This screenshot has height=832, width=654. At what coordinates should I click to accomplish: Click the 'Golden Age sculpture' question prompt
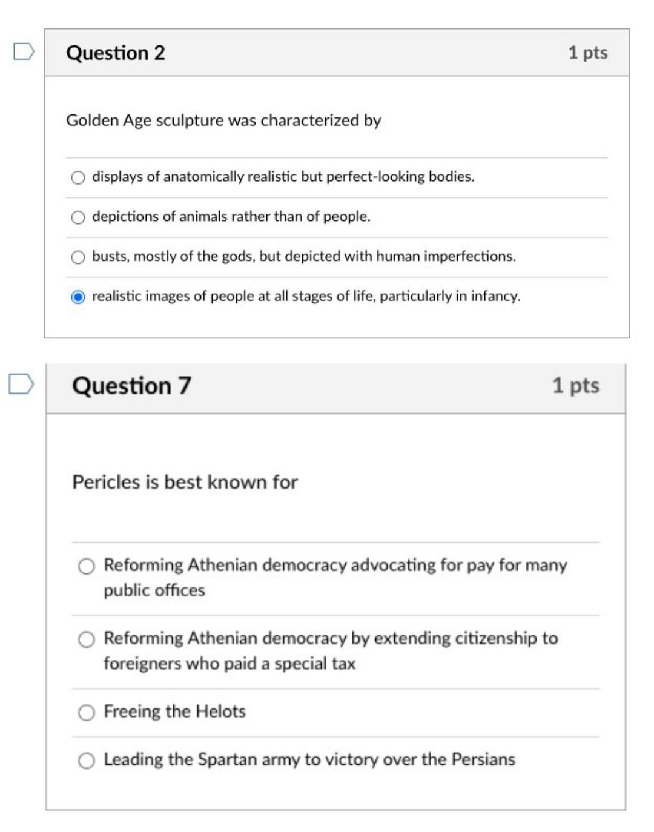pyautogui.click(x=225, y=120)
